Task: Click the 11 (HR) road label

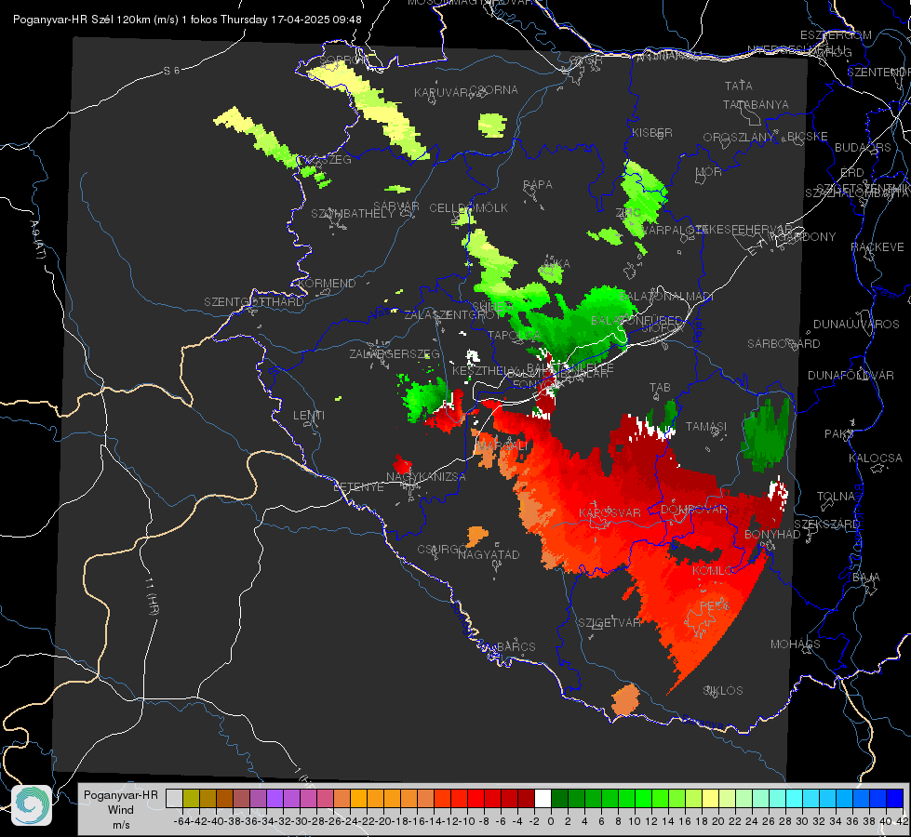Action: [153, 597]
